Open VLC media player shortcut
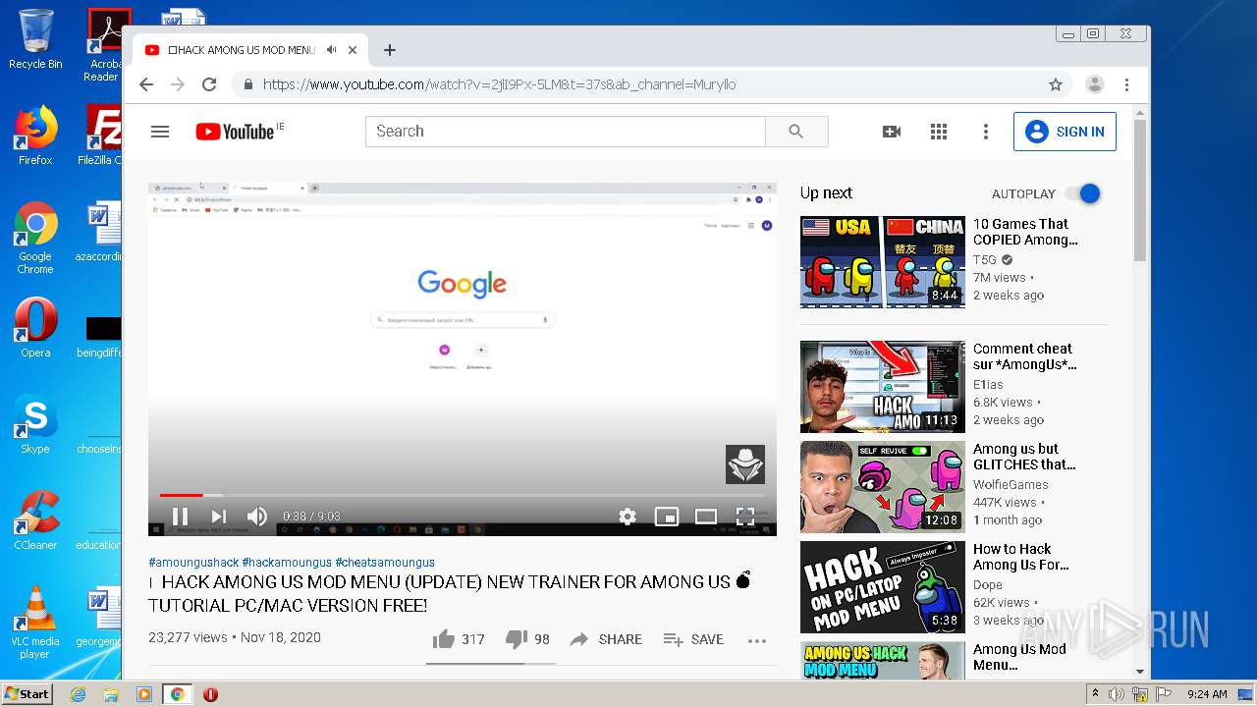The height and width of the screenshot is (707, 1257). (x=35, y=623)
